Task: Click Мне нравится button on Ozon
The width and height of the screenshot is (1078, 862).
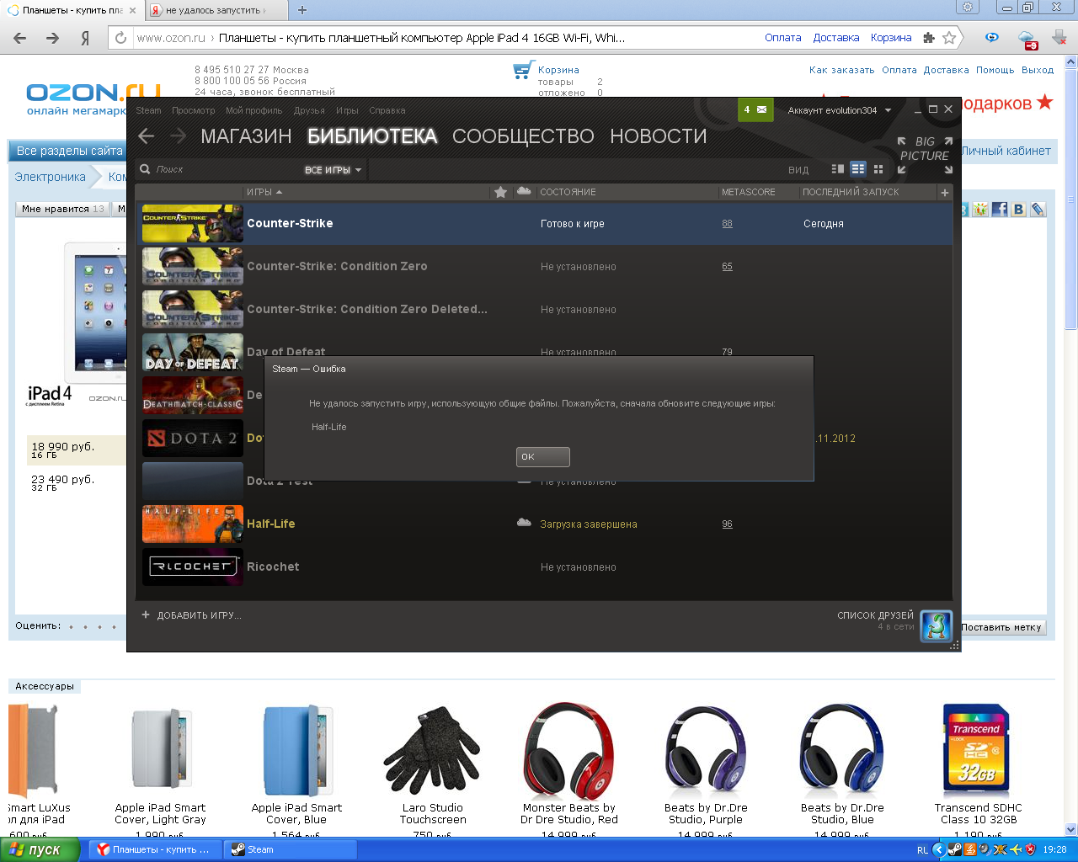Action: pos(63,209)
